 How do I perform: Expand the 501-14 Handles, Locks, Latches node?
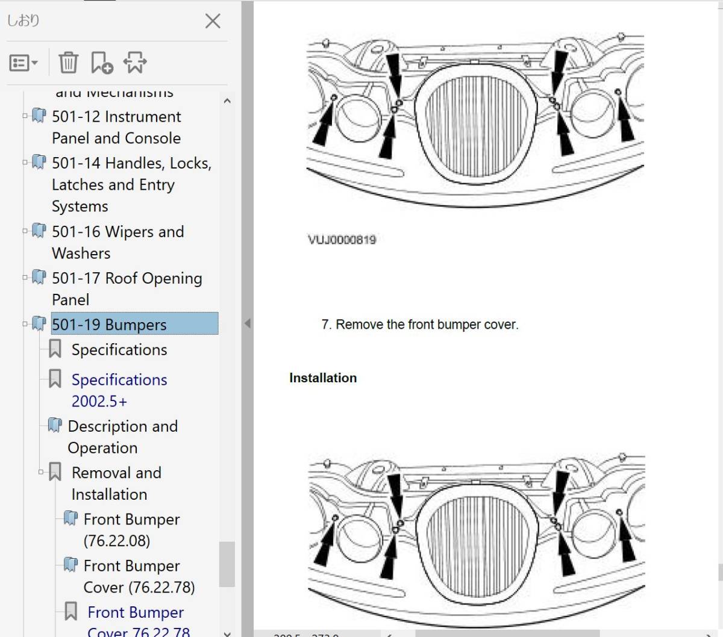[25, 161]
